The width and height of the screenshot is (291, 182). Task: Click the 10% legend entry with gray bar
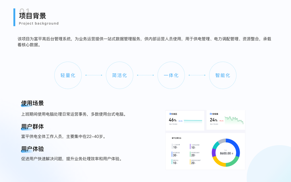tap(176, 146)
